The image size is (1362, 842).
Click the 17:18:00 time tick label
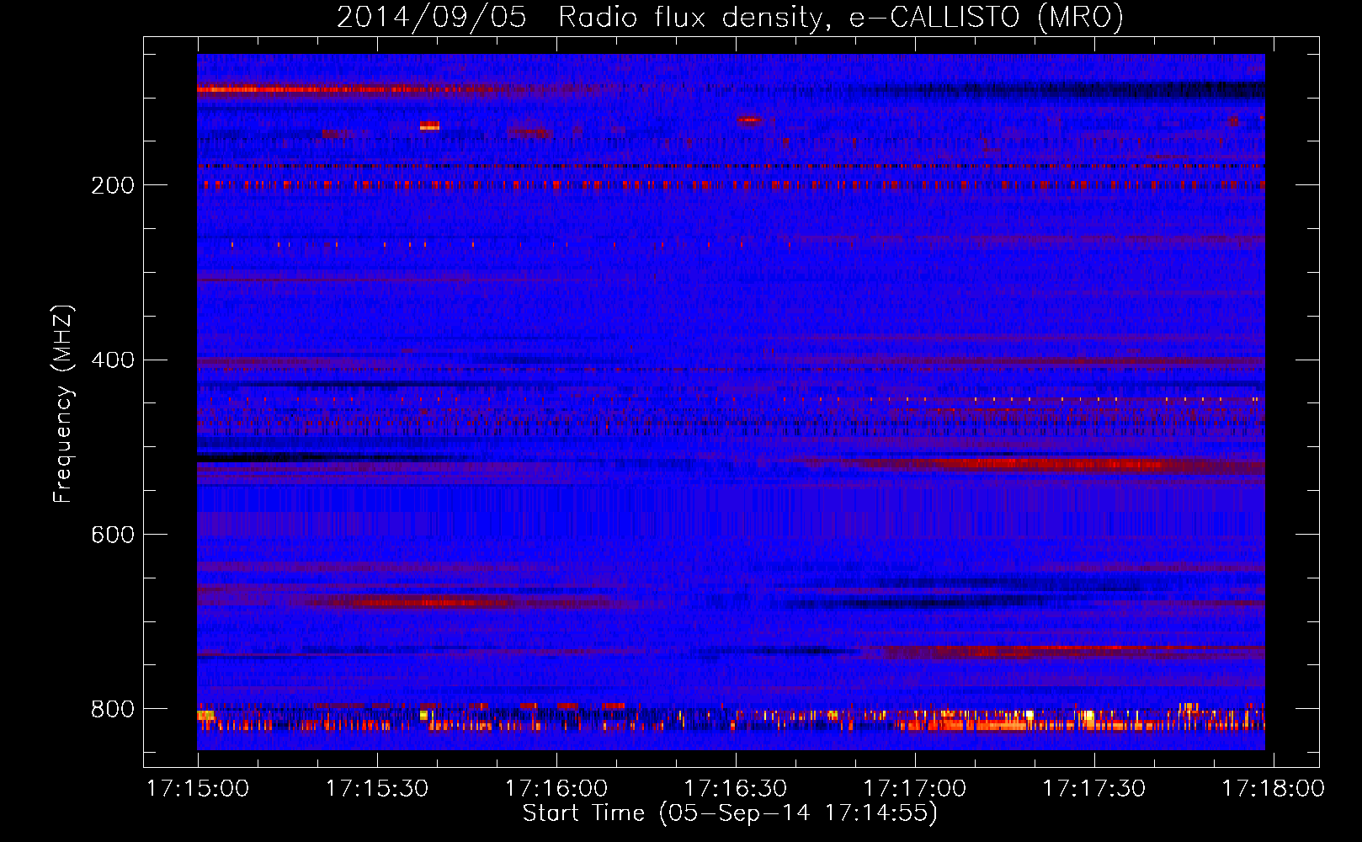click(x=1274, y=789)
